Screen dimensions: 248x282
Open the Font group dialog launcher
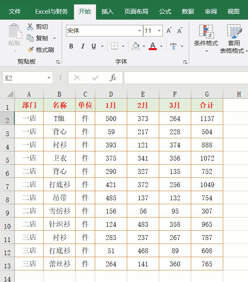coord(185,62)
